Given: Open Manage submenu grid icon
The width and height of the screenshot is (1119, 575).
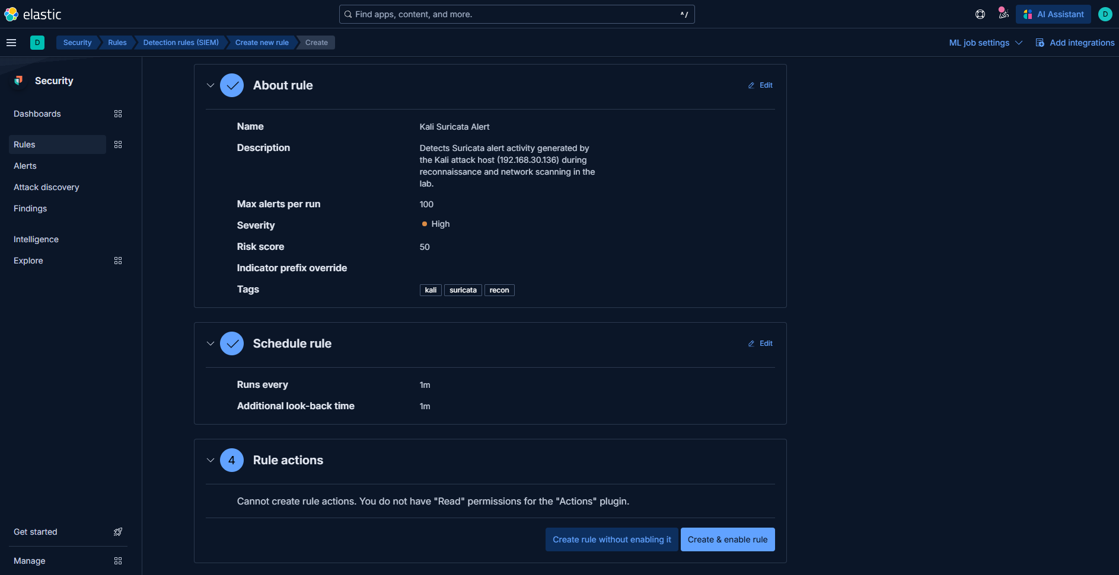Looking at the screenshot, I should pos(118,561).
